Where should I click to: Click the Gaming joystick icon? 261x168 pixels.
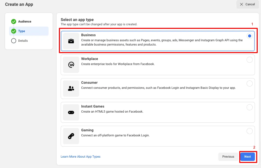[x=71, y=136]
